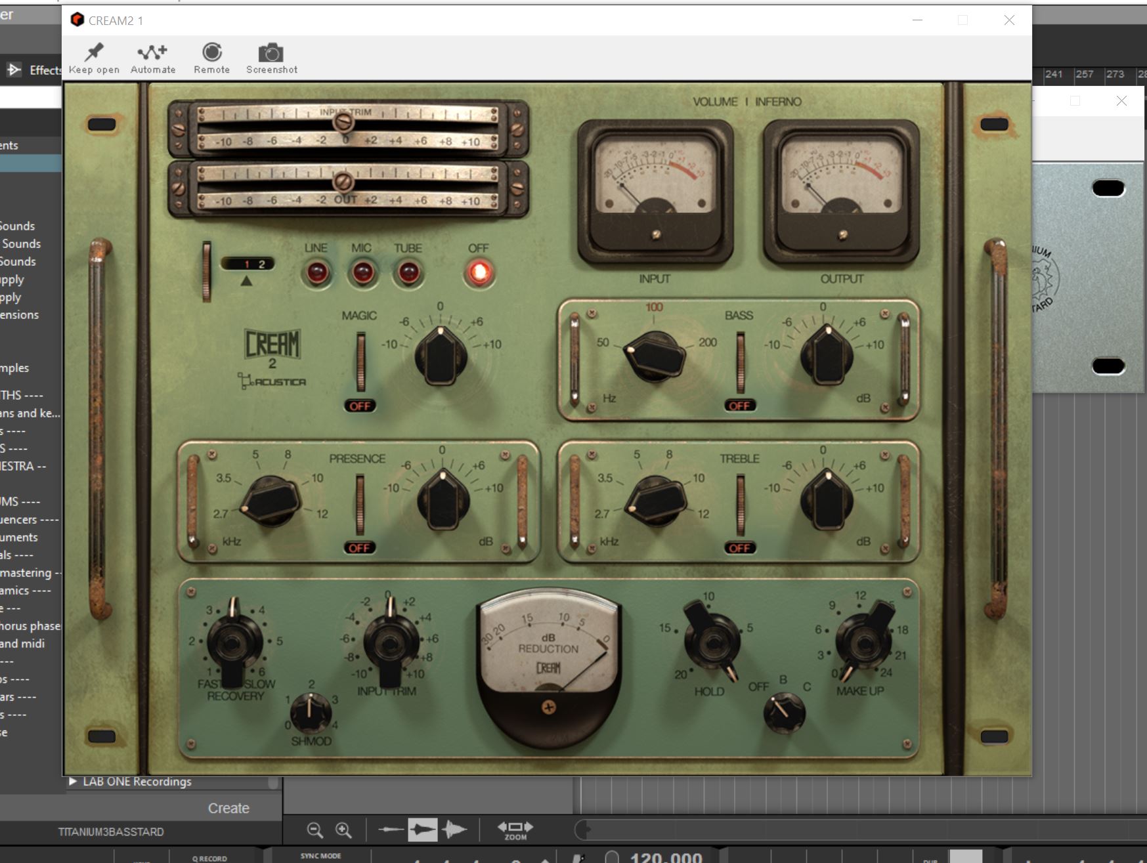This screenshot has height=863, width=1147.
Task: Click the compressor INPUT TRIM knob
Action: tap(391, 641)
